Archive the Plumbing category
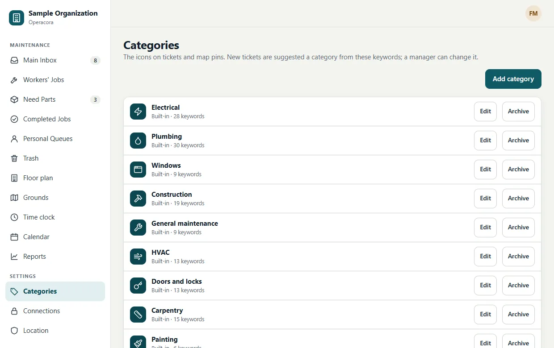 [518, 141]
